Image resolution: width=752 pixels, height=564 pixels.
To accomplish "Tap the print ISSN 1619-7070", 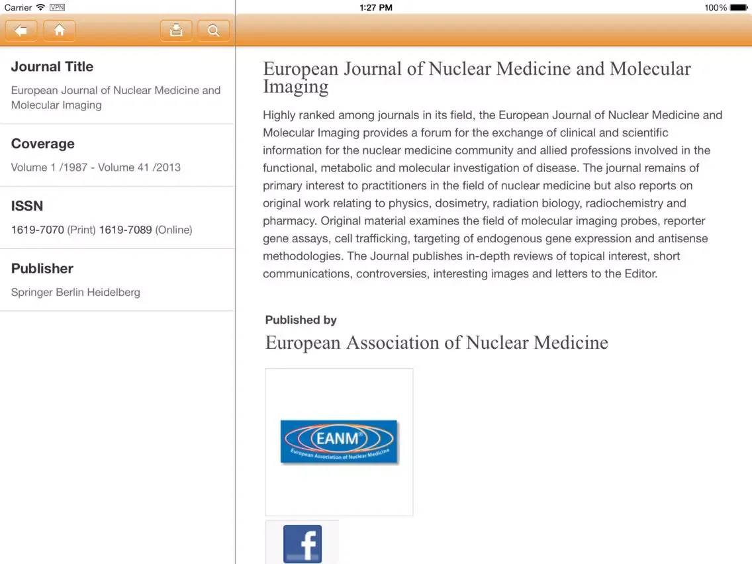I will [38, 230].
